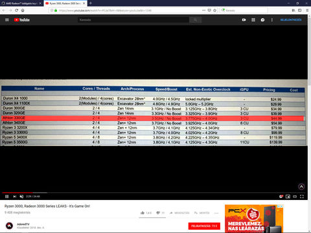The height and width of the screenshot is (233, 311).
Task: Seek along the red video progress bar
Action: pyautogui.click(x=17, y=192)
